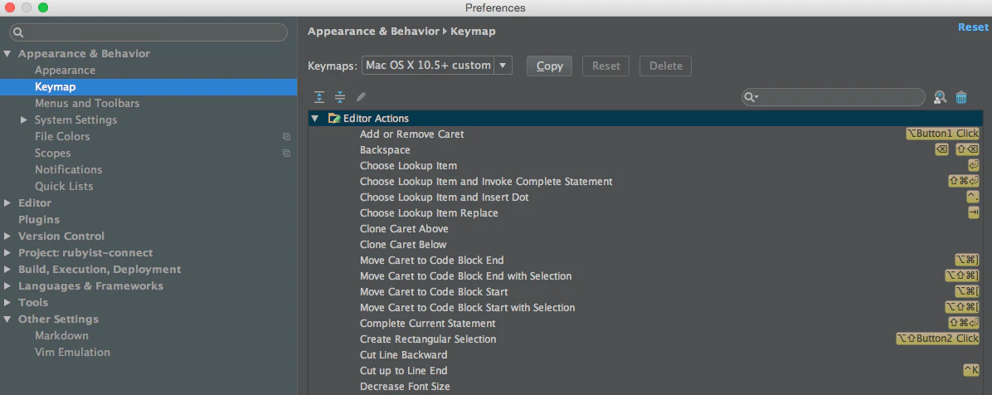Image resolution: width=992 pixels, height=395 pixels.
Task: Expand Project: rubyist-connect section
Action: pyautogui.click(x=7, y=252)
